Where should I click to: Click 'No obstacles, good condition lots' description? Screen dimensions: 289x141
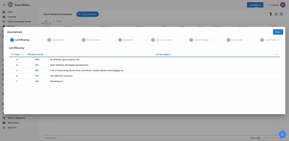[65, 60]
